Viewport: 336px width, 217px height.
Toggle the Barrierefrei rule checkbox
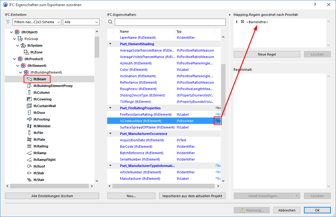(x=242, y=22)
